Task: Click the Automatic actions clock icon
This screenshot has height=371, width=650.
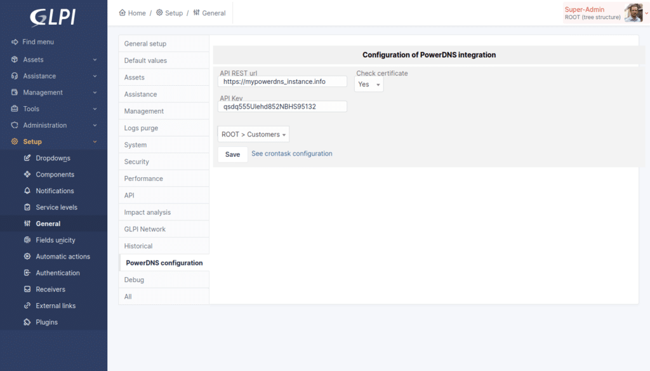Action: coord(27,256)
